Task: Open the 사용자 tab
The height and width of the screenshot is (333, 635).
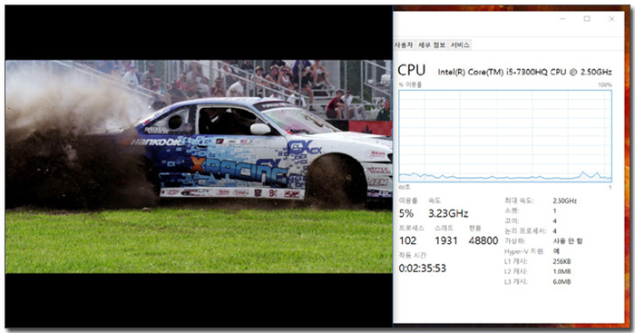Action: 404,45
